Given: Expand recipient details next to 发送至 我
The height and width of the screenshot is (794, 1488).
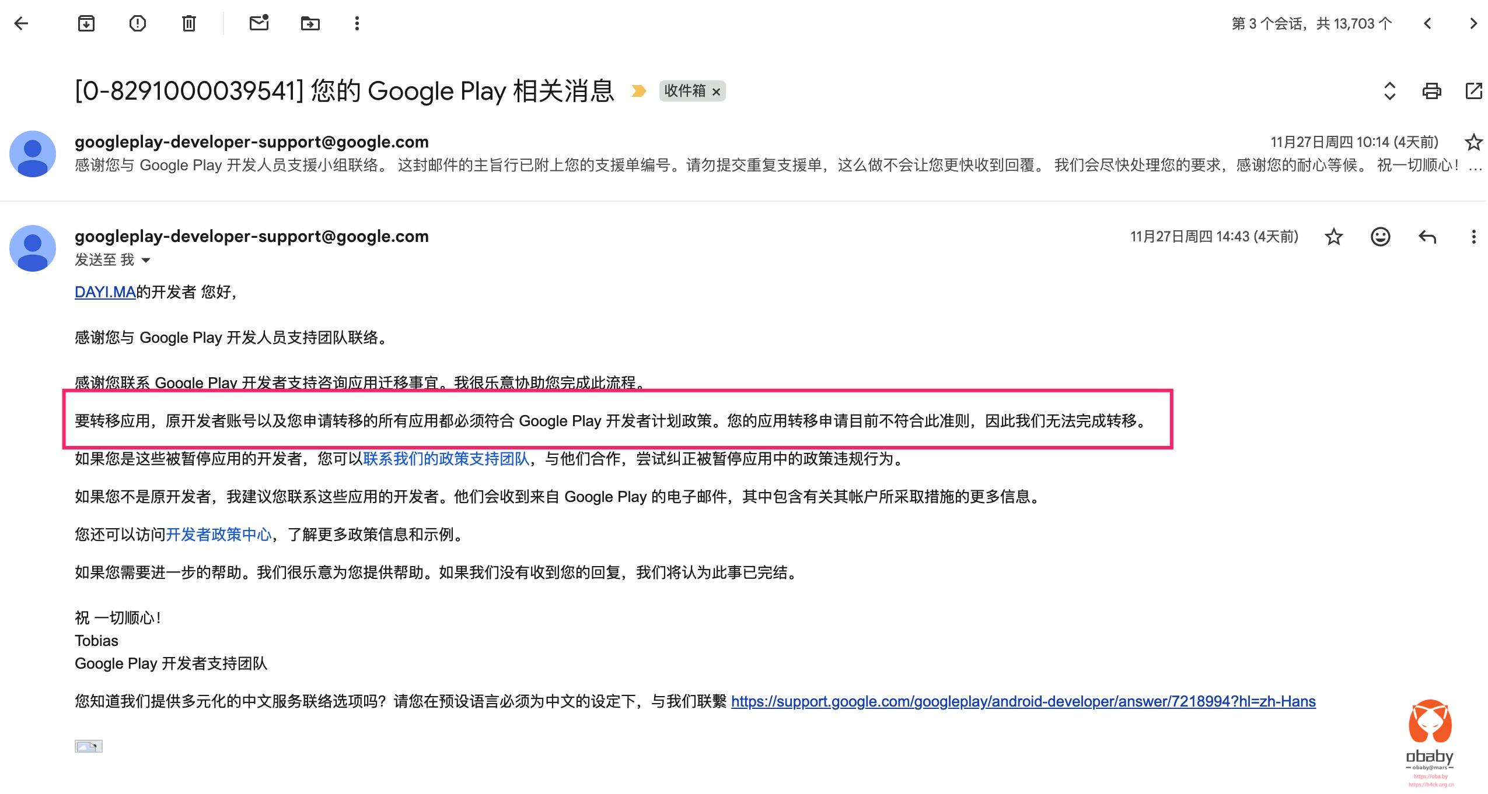Looking at the screenshot, I should [x=146, y=260].
